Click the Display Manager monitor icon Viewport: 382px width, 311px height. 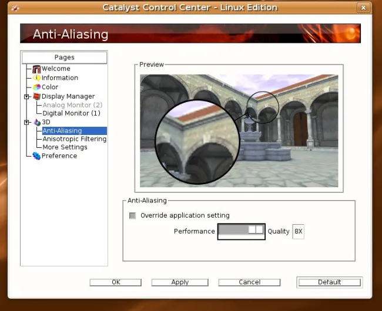pos(36,96)
